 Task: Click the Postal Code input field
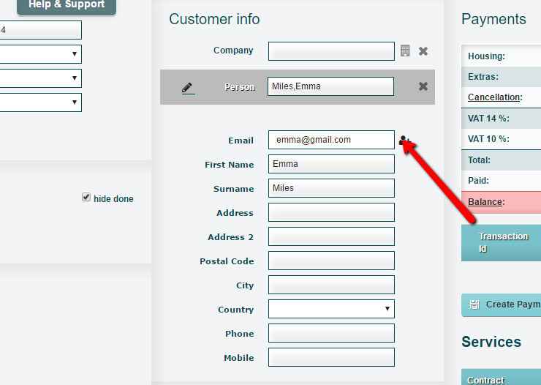[x=331, y=261]
